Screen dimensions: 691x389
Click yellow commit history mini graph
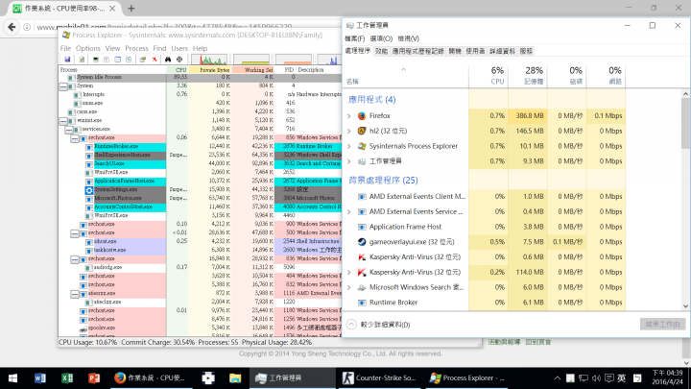[x=251, y=60]
